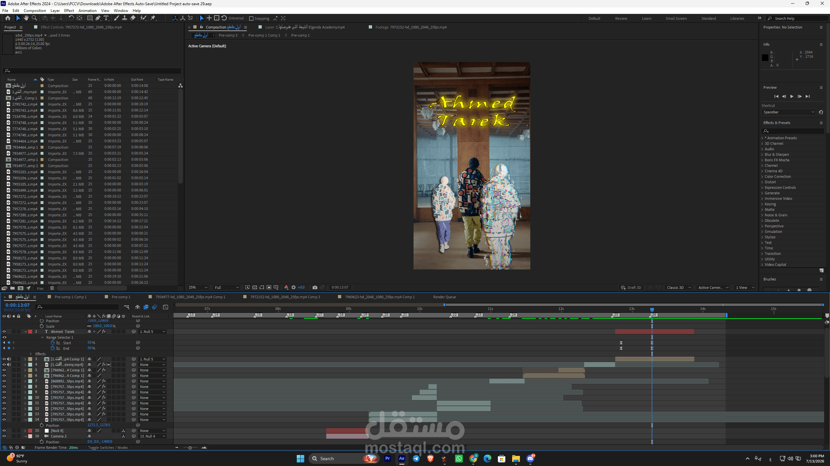Screen dimensions: 830x466
Task: Click the Play button in Preview panel
Action: pyautogui.click(x=792, y=96)
